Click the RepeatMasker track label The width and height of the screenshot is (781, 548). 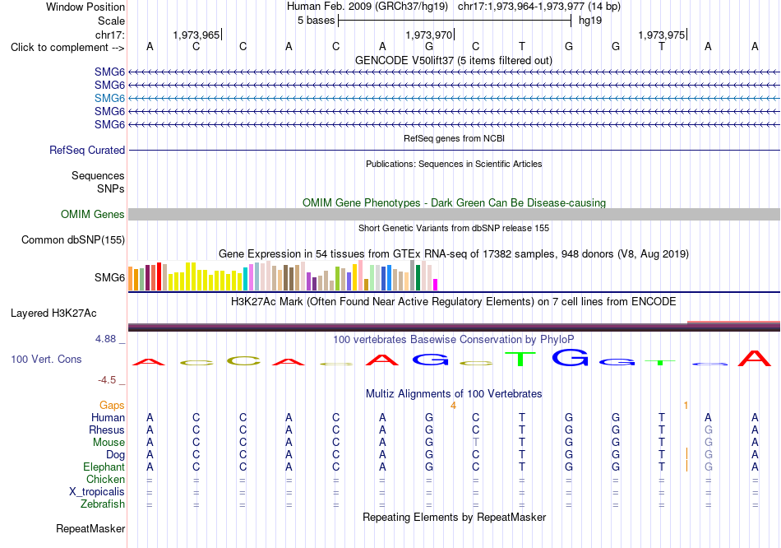click(90, 528)
